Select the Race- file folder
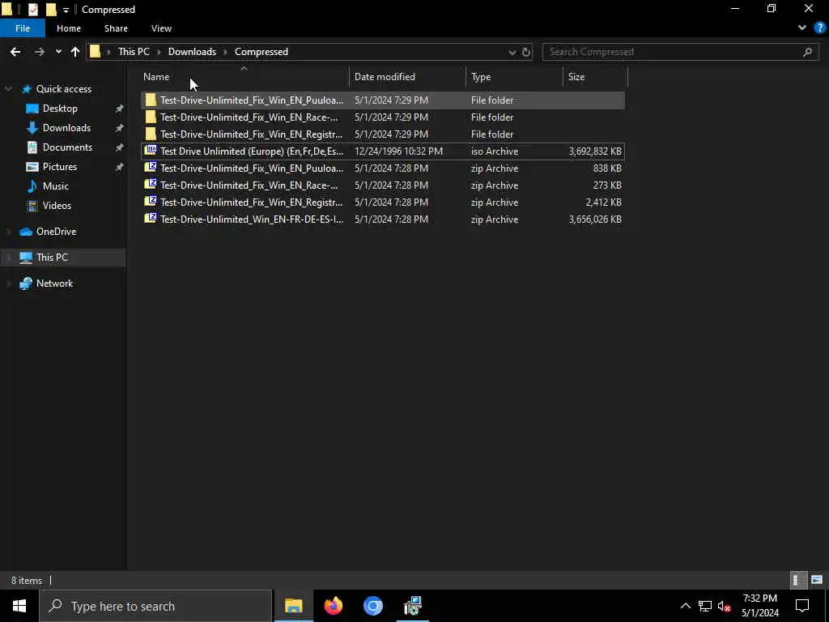 pos(383,117)
